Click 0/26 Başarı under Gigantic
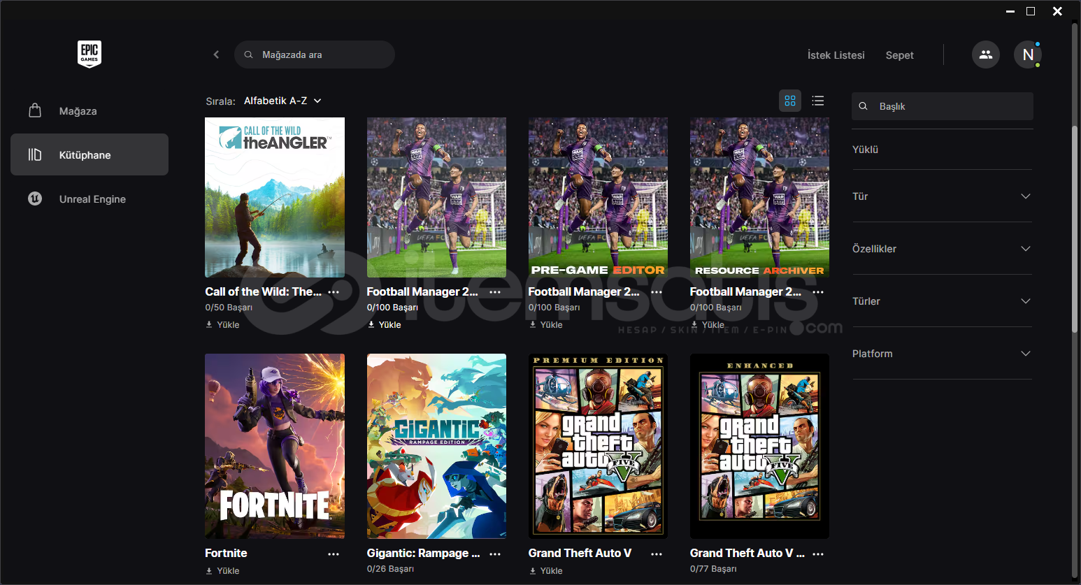Screen dimensions: 1081x585 390,569
